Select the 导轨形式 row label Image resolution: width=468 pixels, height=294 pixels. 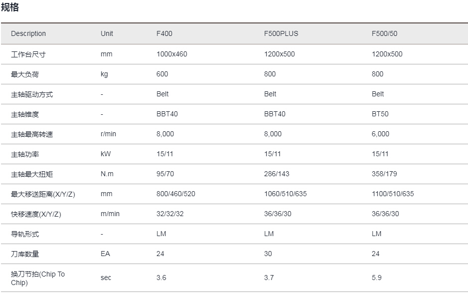click(25, 234)
